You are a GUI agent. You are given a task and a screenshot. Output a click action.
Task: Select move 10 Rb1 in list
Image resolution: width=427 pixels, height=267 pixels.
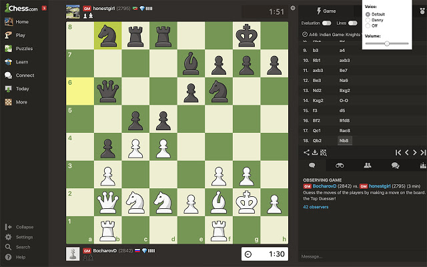click(316, 61)
